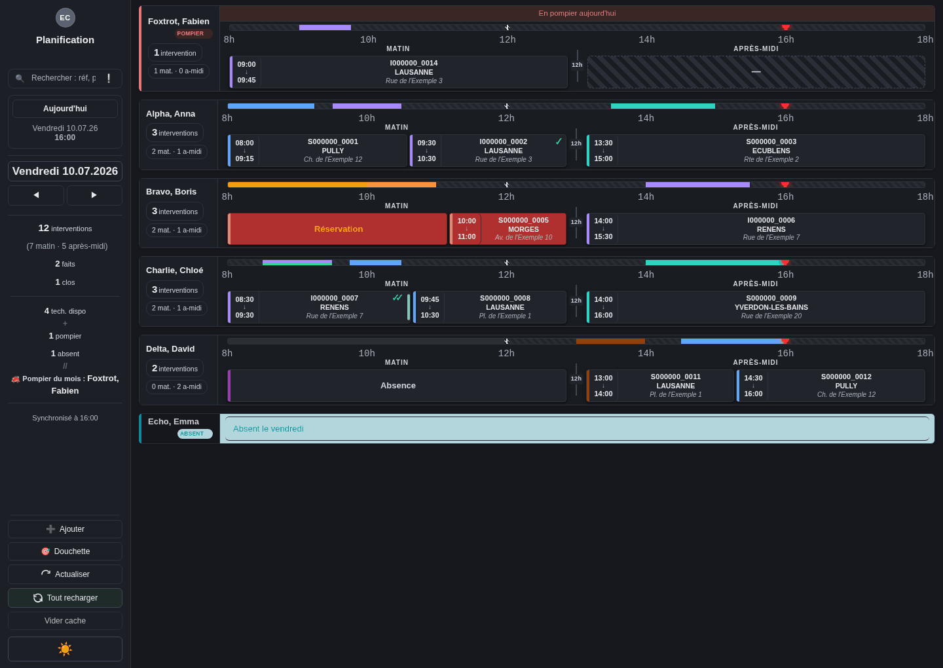Screen dimensions: 943x668
Task: Click the double checkmark on I000000_0007
Action: coord(398,297)
